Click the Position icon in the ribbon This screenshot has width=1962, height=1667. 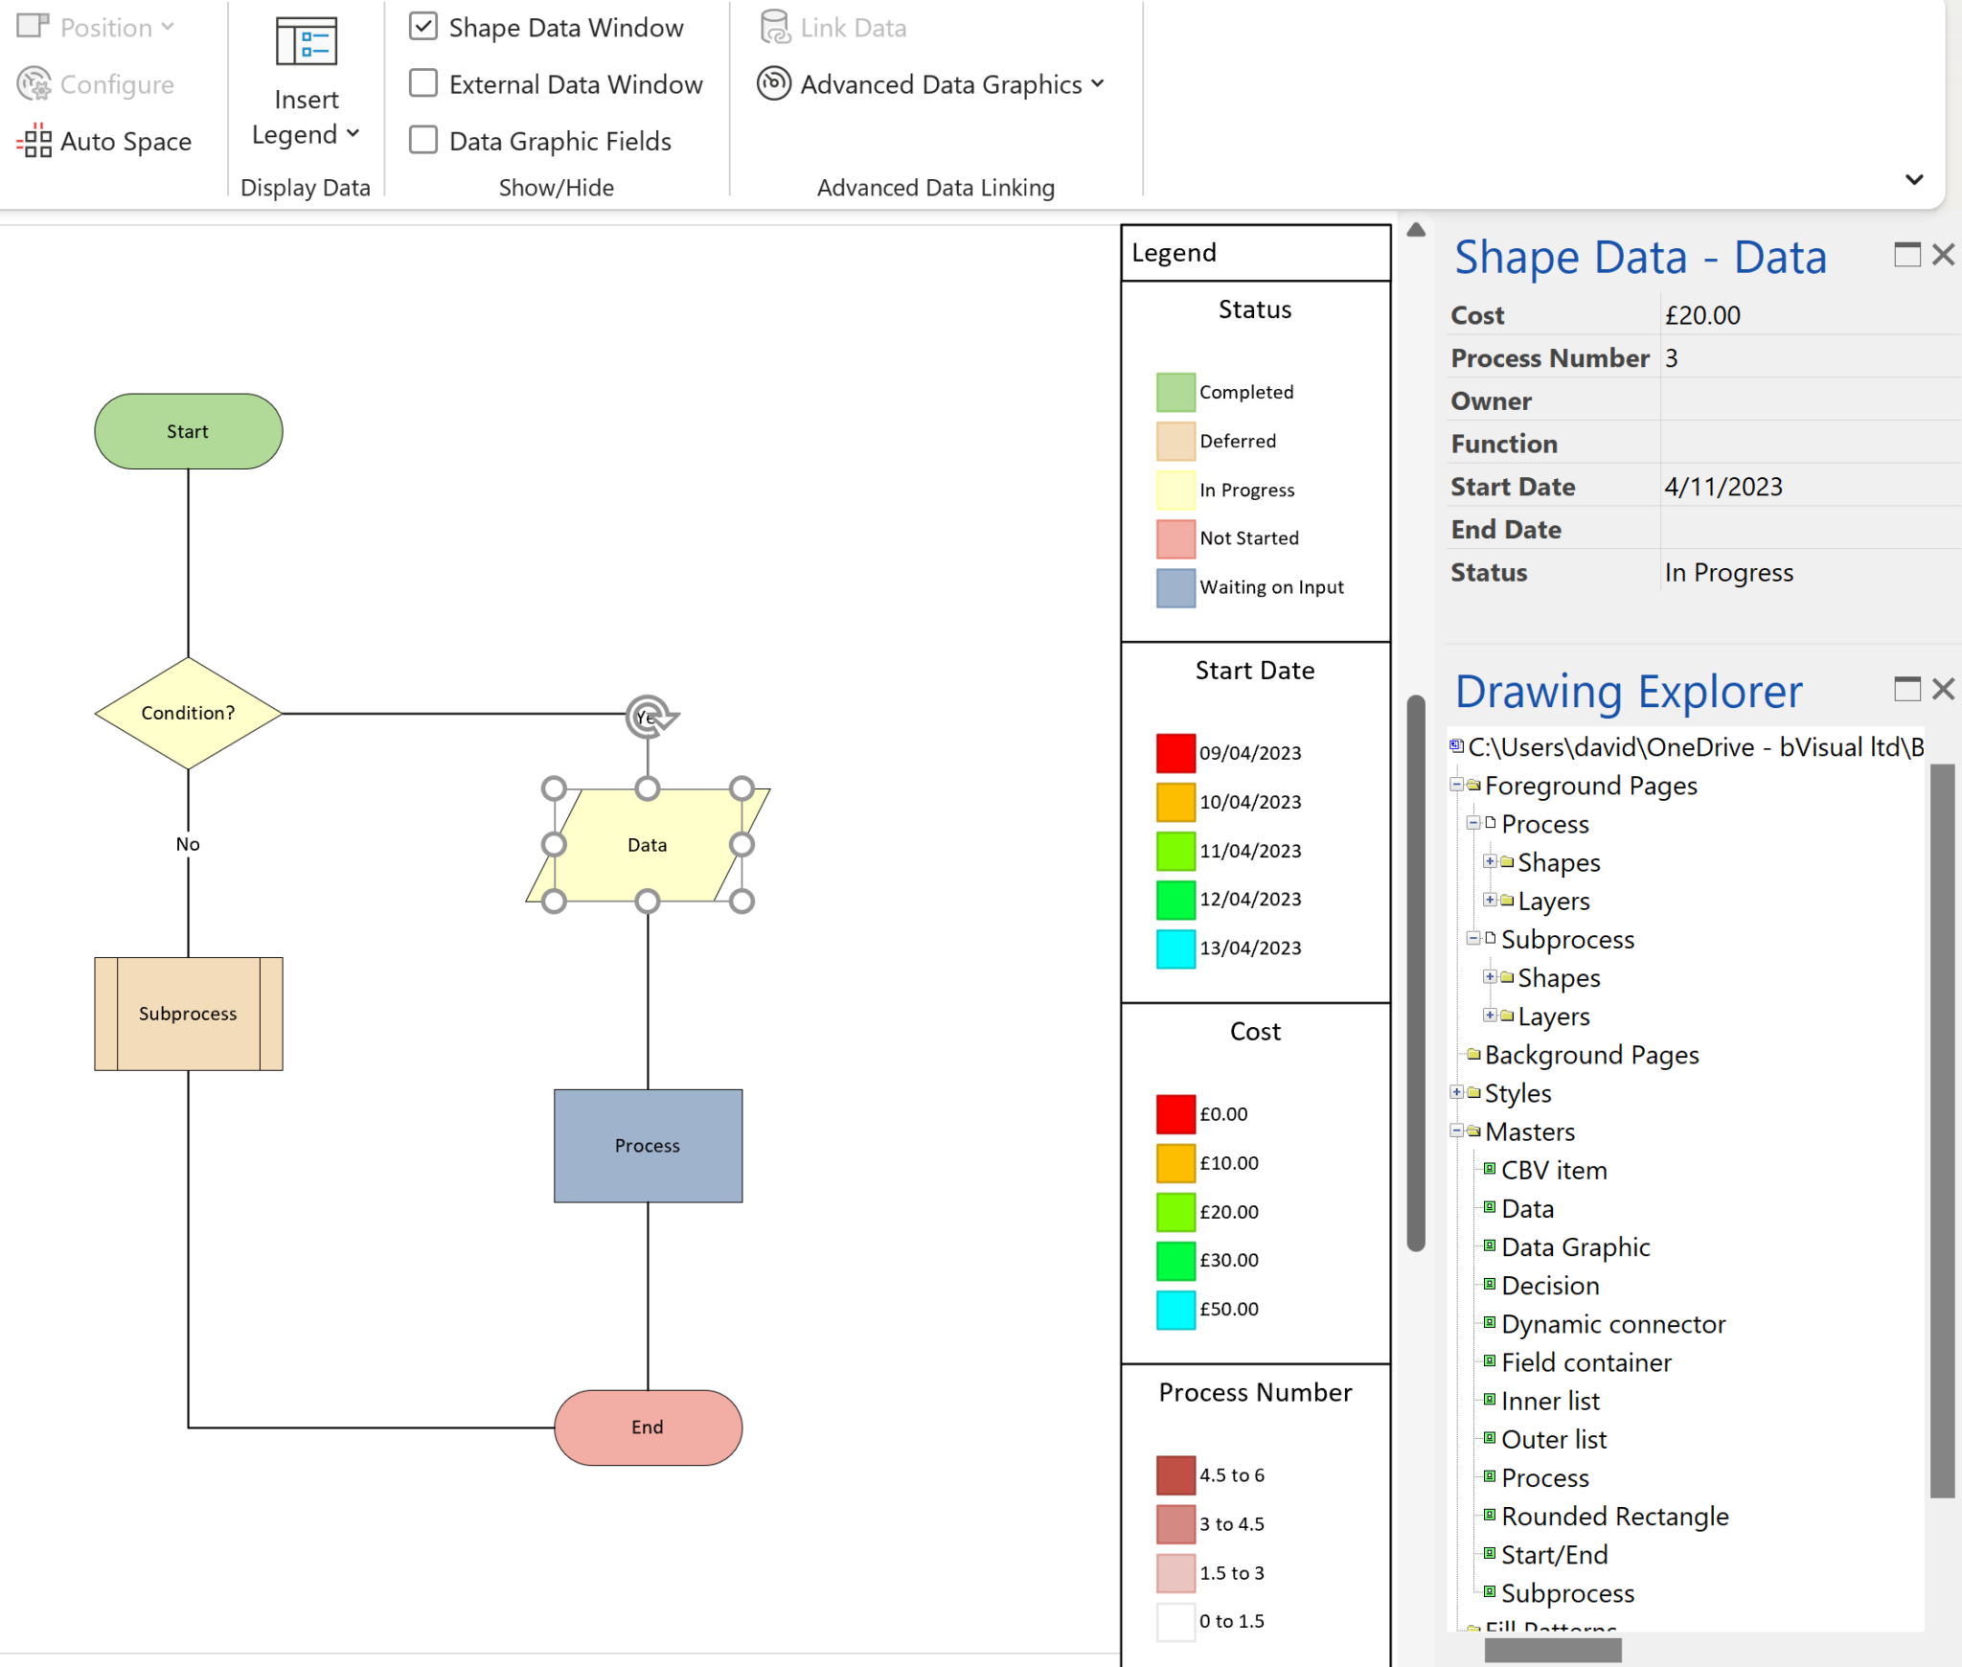32,27
